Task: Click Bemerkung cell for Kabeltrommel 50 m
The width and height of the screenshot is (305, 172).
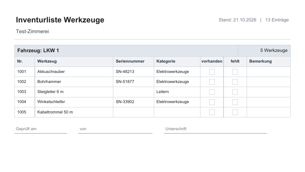Action: pos(268,112)
